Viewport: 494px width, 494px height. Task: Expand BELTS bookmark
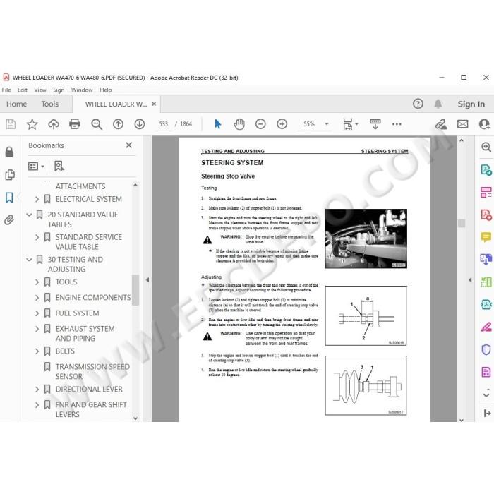[37, 351]
